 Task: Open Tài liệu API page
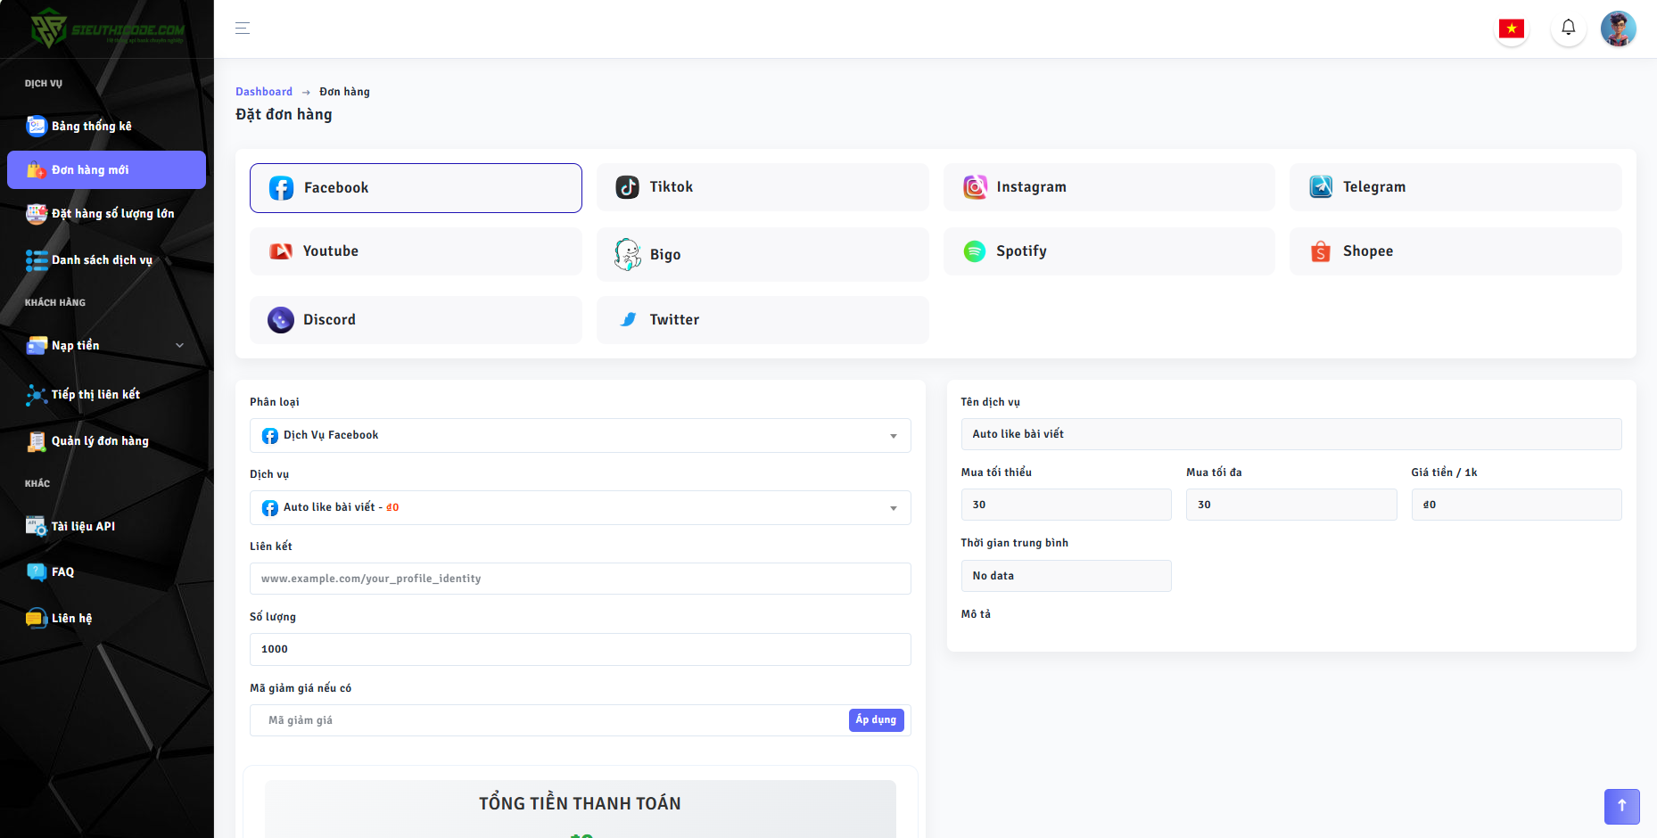tap(106, 527)
